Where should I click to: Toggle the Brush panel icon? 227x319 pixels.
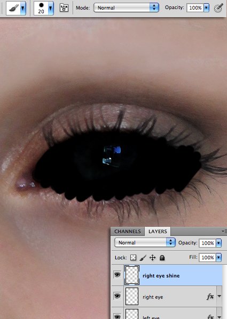[64, 8]
